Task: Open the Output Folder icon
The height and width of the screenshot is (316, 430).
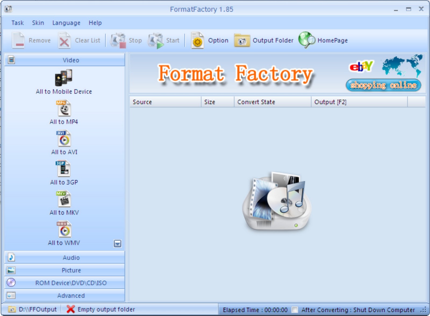Action: (242, 40)
